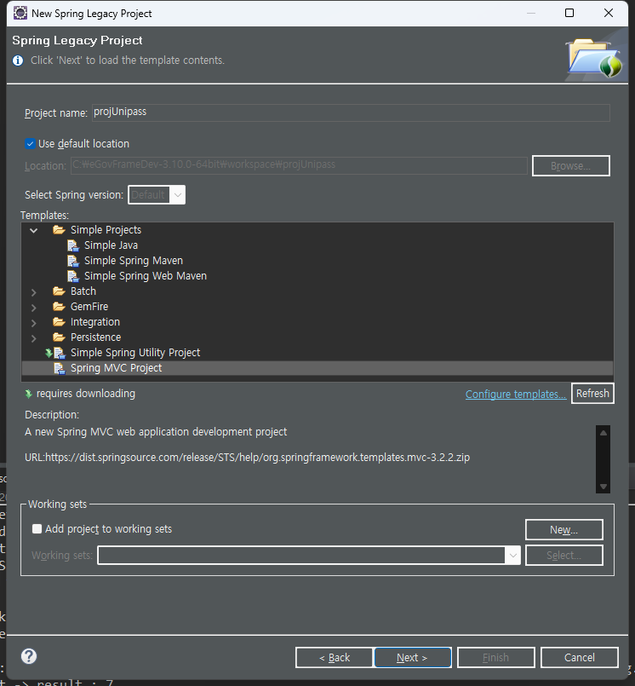Image resolution: width=635 pixels, height=686 pixels.
Task: Click the description scrollbar down arrow
Action: click(x=604, y=486)
